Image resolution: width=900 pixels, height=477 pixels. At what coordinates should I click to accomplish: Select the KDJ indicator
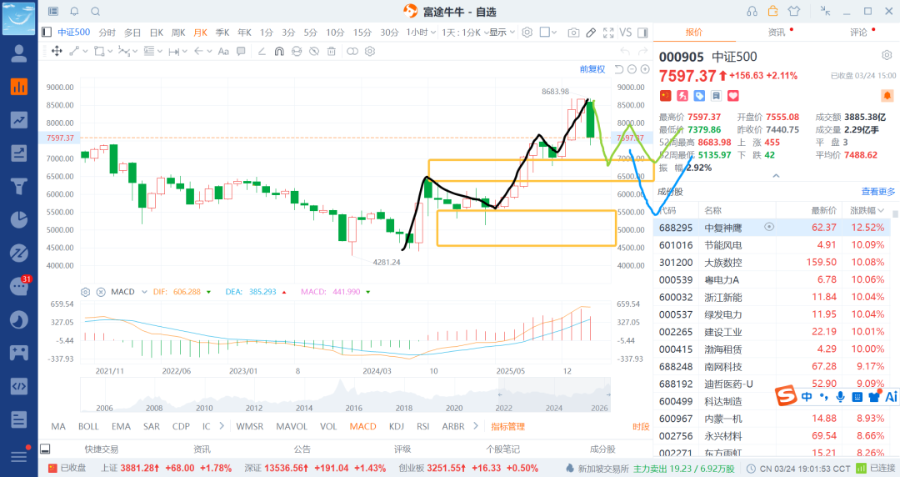coord(396,426)
